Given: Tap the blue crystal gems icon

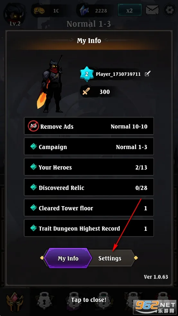Looking at the screenshot, I should tap(84, 11).
